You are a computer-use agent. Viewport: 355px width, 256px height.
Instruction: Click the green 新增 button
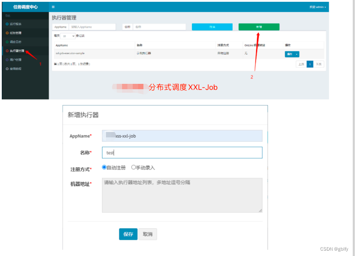coord(259,27)
